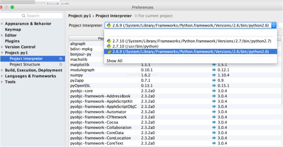Click the upgrade arrow icon for numpy
The height and width of the screenshot is (147, 283).
click(x=214, y=75)
